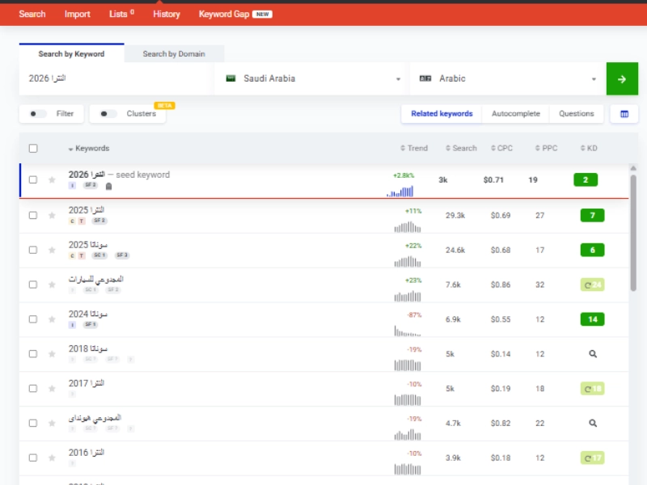Show Questions keyword results

(576, 114)
